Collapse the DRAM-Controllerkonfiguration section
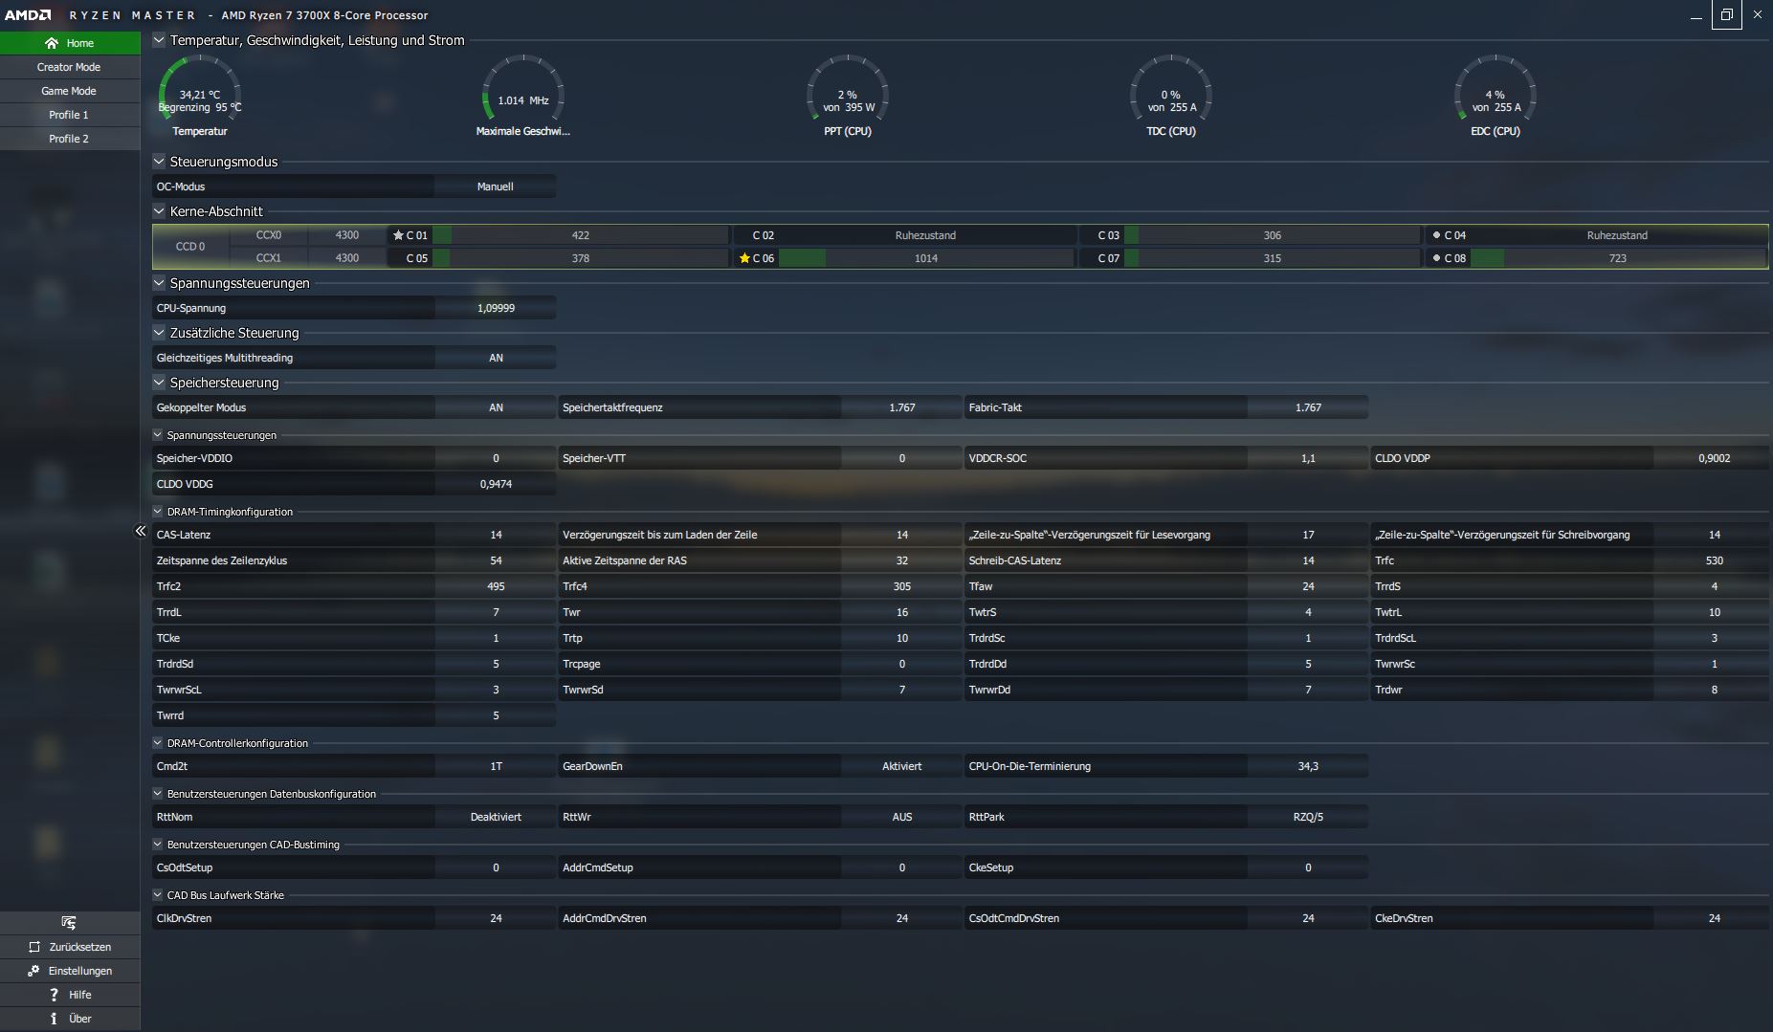Screen dimensions: 1773x1032 (x=158, y=743)
